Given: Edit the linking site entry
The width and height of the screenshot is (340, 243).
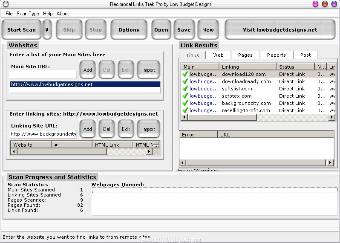Looking at the screenshot, I should (x=126, y=129).
